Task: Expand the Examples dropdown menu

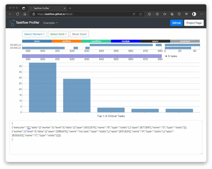Action: tap(50, 23)
